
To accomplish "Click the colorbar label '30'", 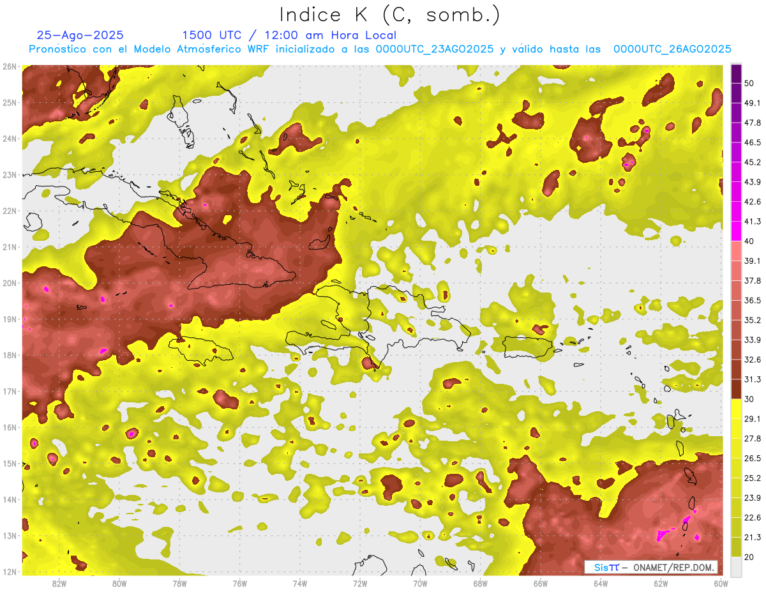I will pyautogui.click(x=749, y=399).
